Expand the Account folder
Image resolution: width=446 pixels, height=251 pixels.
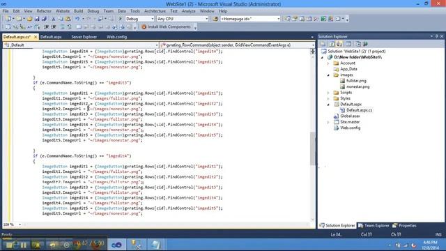pyautogui.click(x=328, y=63)
